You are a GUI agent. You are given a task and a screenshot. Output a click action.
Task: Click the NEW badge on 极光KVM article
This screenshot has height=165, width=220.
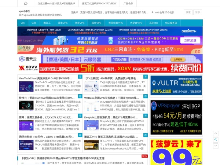tap(144, 156)
